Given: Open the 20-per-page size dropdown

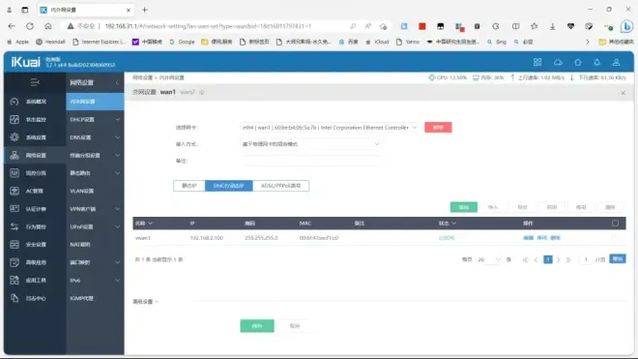Looking at the screenshot, I should point(489,259).
